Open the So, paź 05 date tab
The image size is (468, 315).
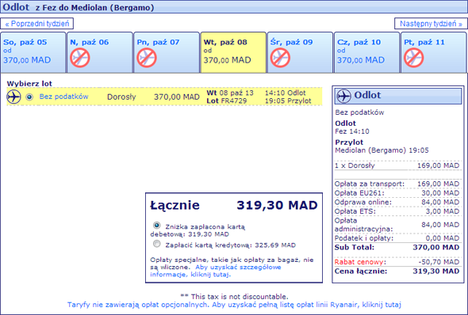click(33, 52)
